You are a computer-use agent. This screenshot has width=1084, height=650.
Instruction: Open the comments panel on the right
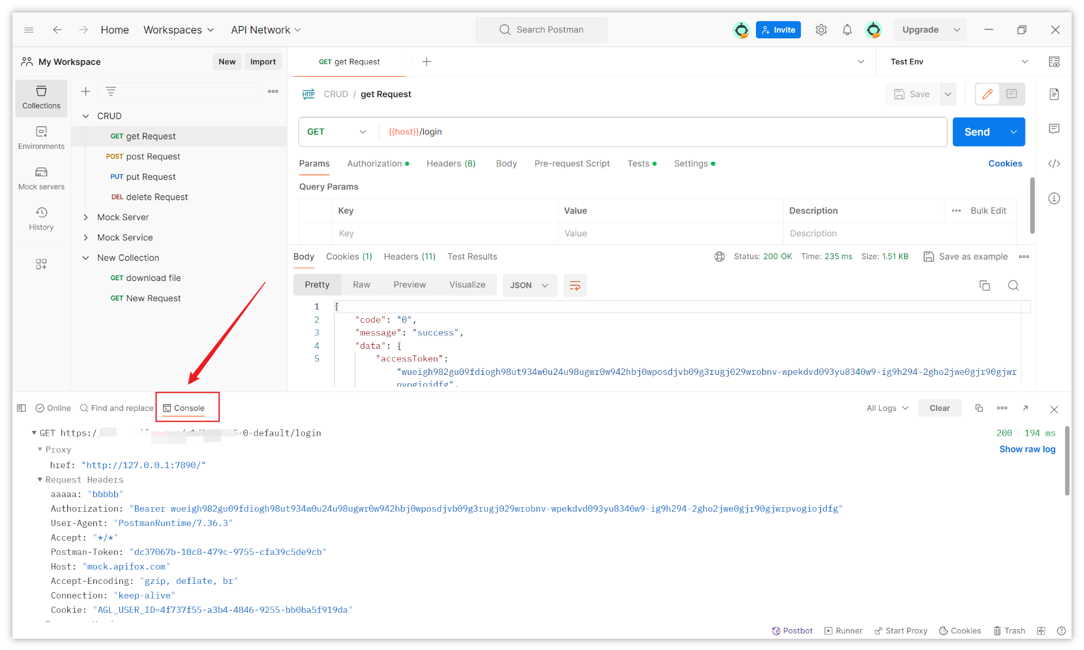[x=1055, y=129]
